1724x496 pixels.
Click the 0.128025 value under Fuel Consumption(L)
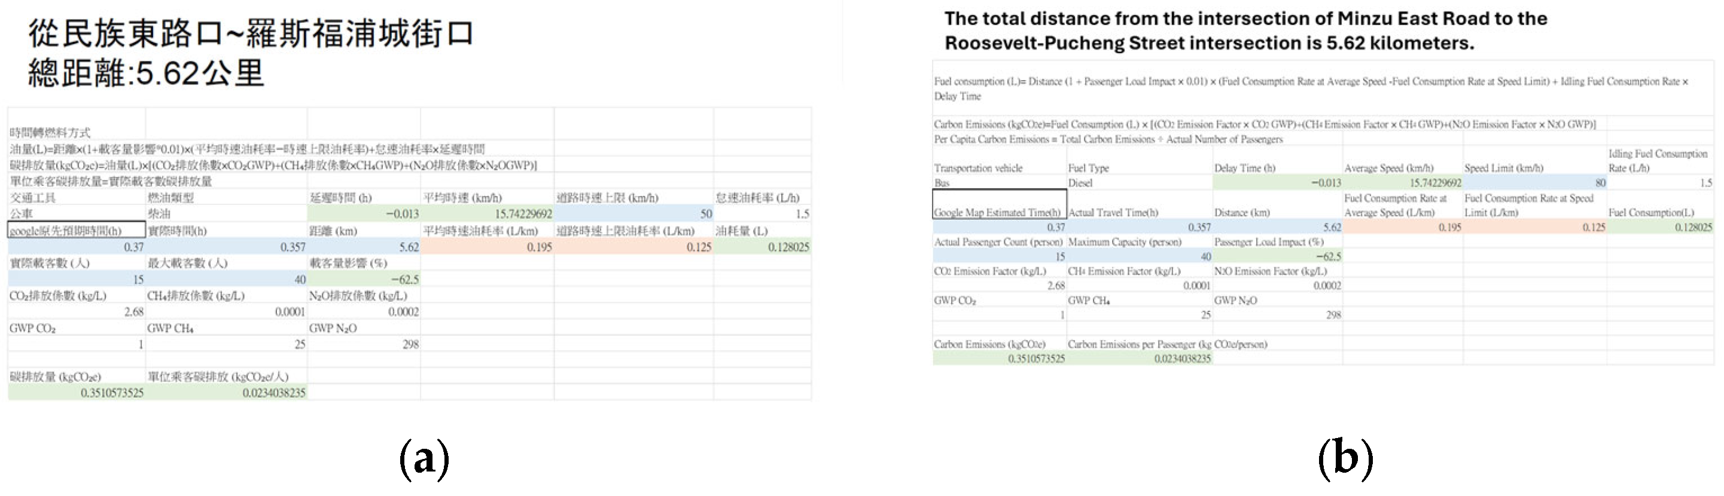(1659, 227)
